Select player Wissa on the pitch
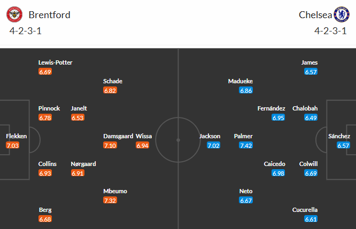 (144, 136)
